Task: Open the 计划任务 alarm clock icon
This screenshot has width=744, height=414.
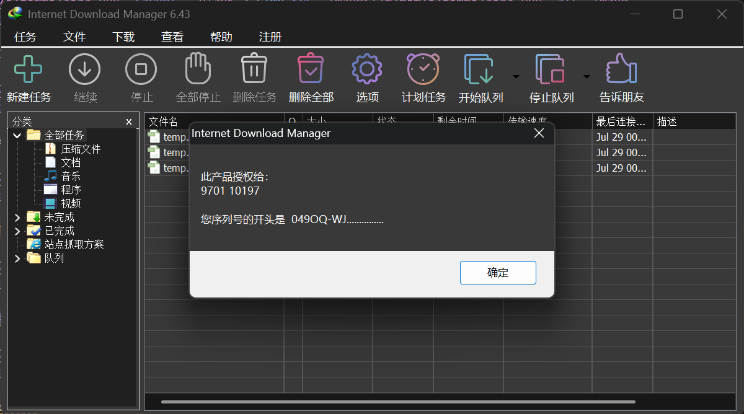Action: tap(423, 68)
